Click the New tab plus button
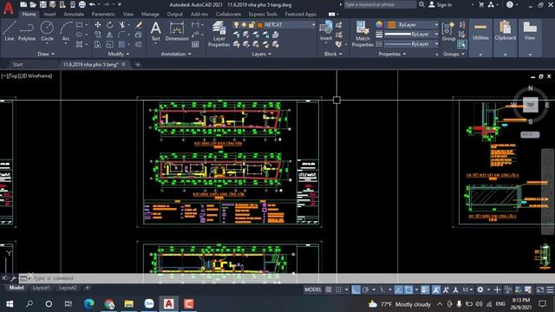555x312 pixels. click(x=138, y=64)
